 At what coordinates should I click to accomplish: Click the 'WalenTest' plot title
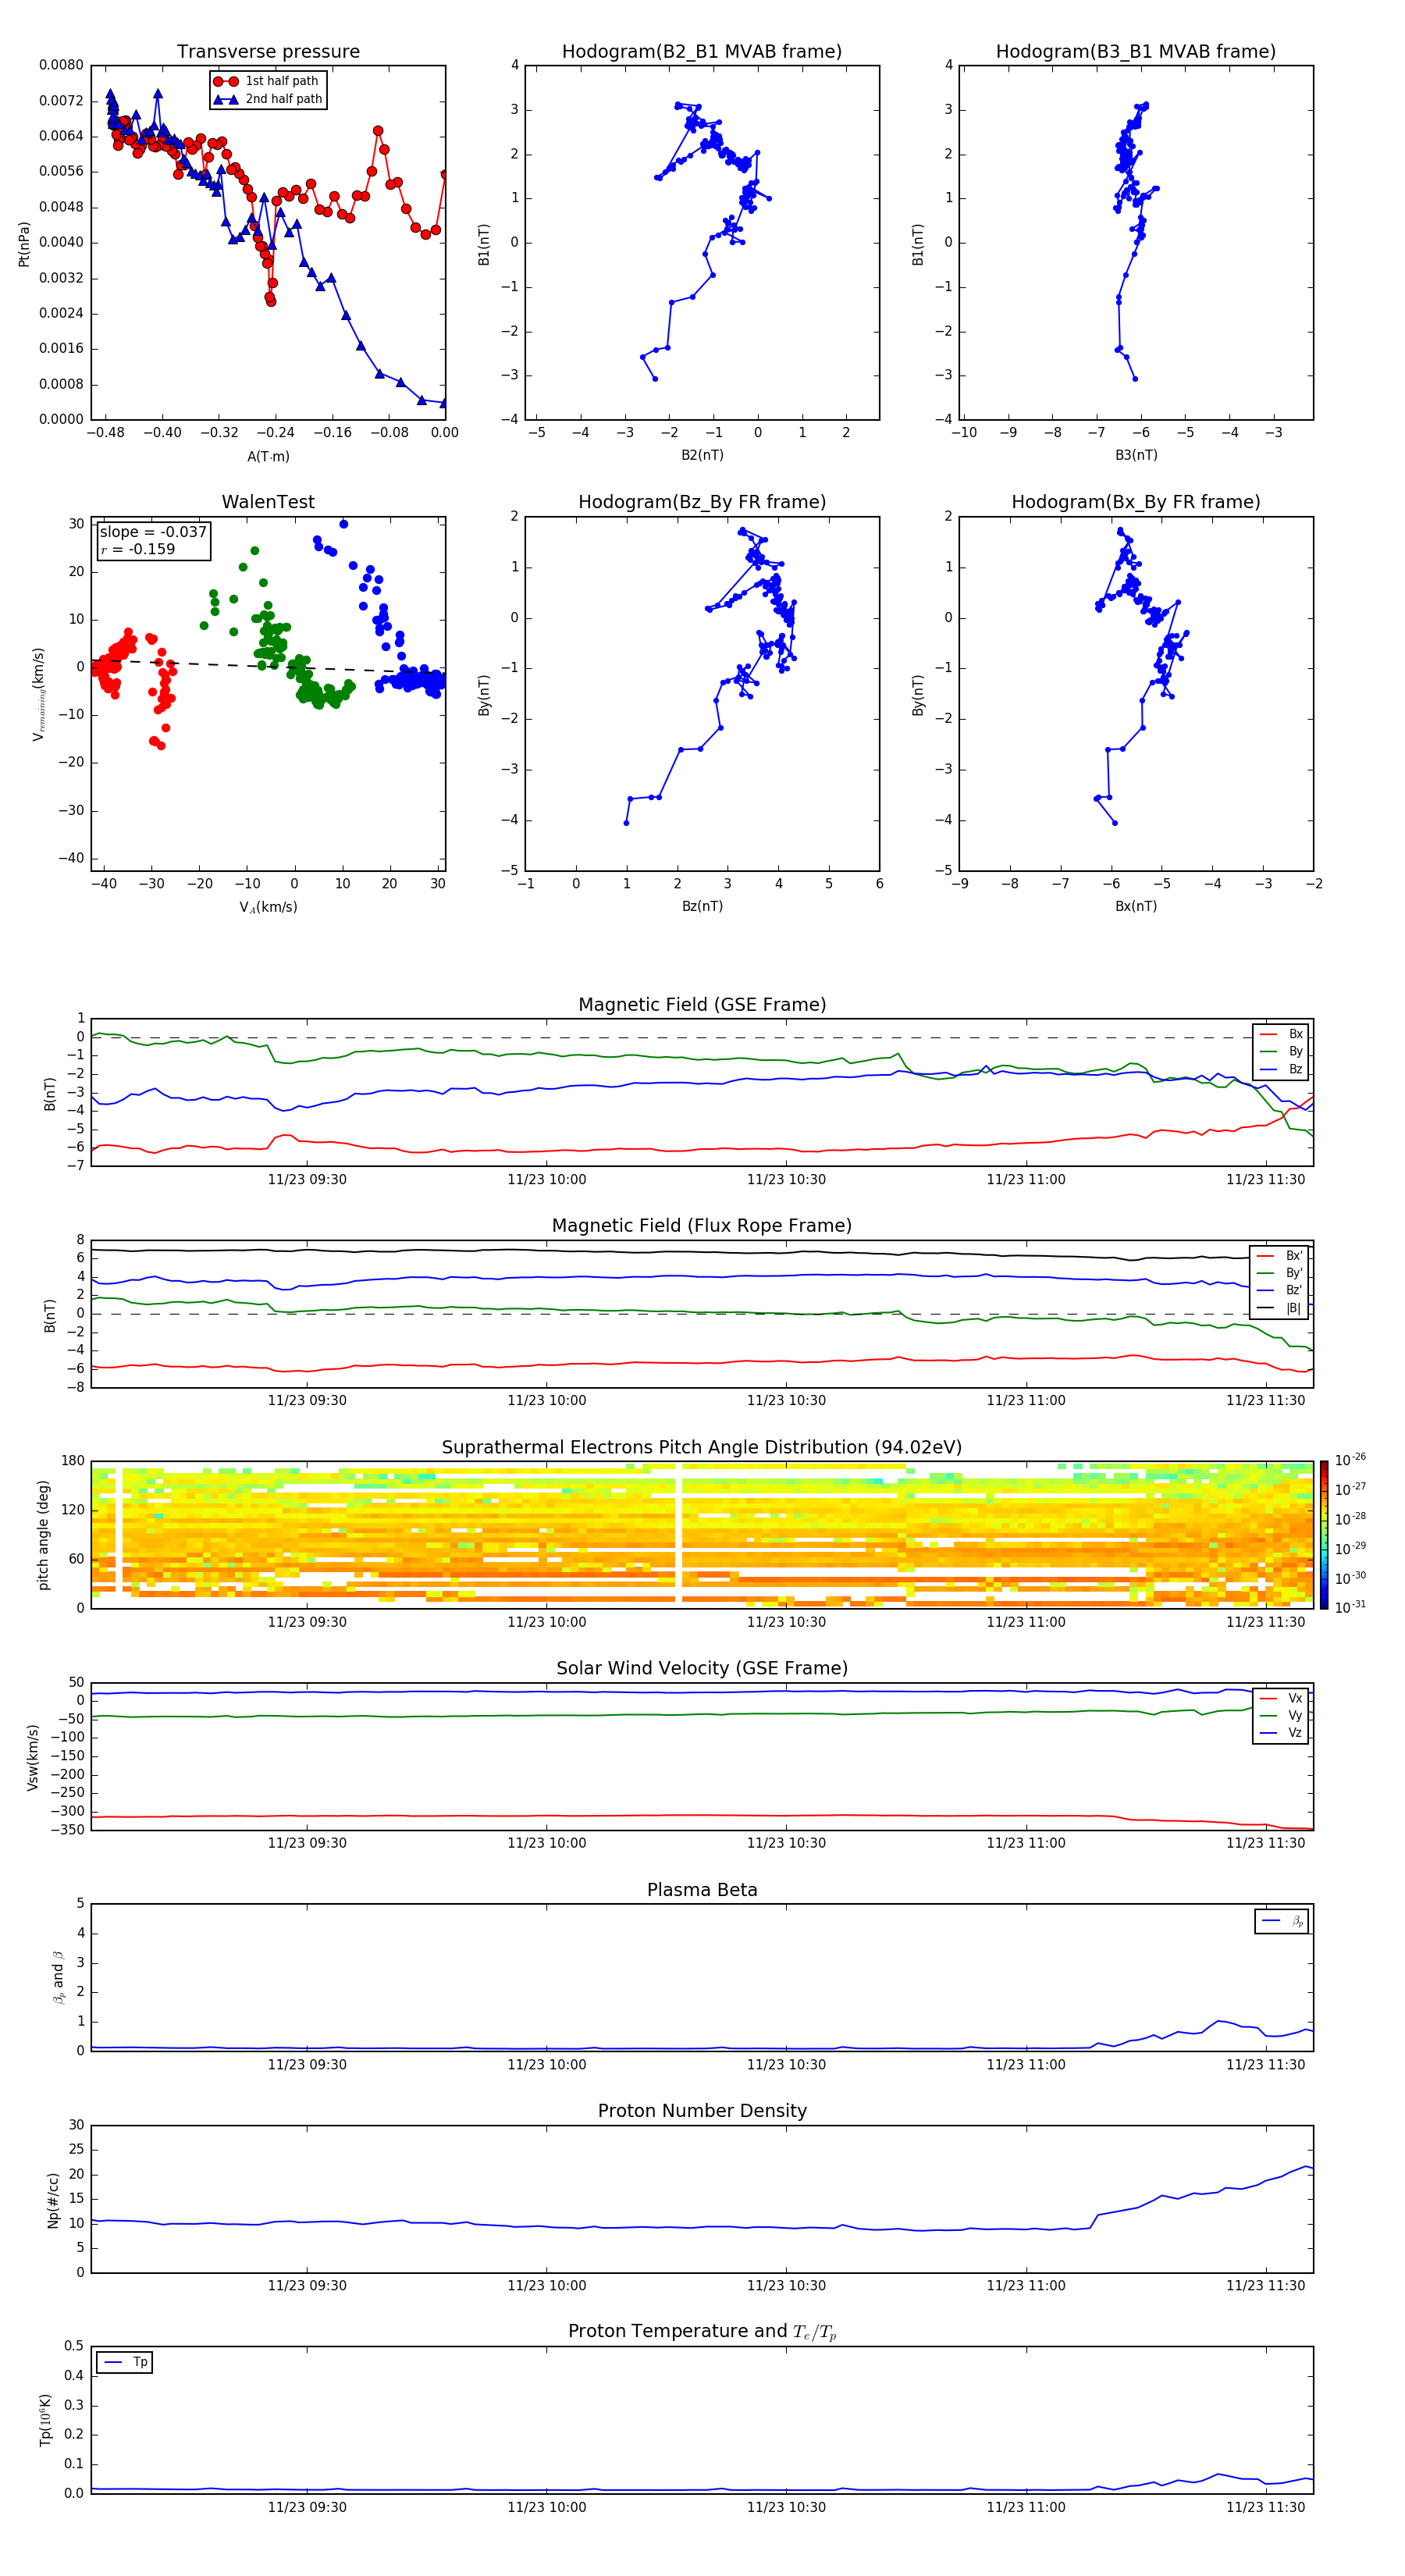[x=268, y=502]
